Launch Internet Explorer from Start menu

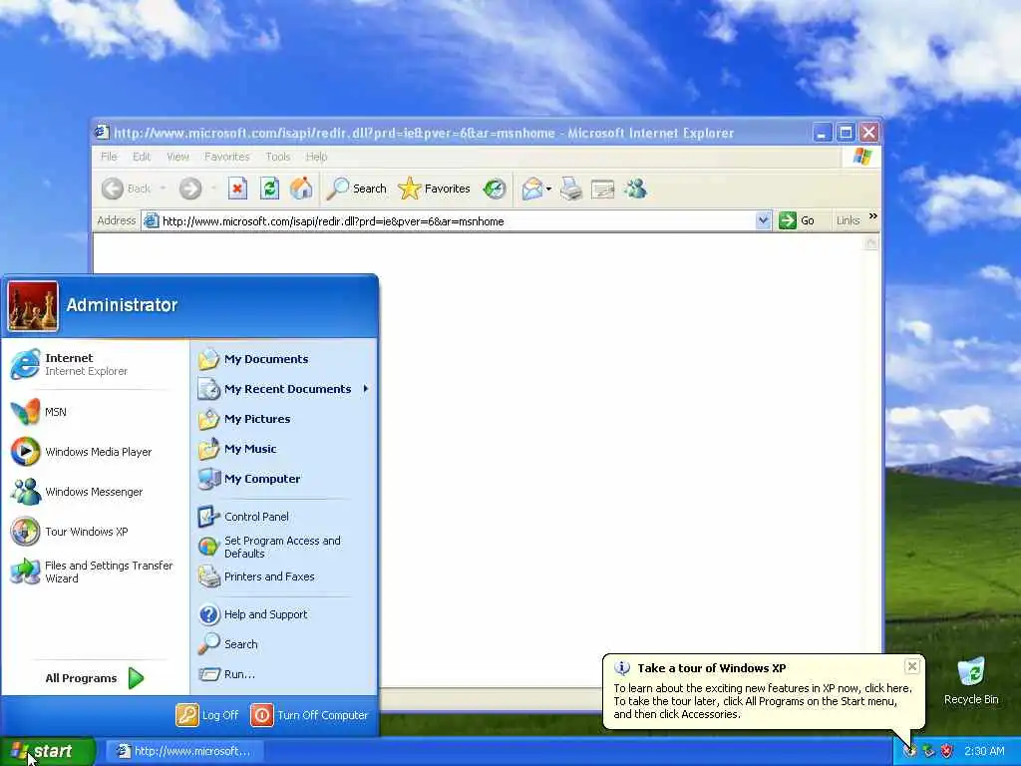[95, 364]
